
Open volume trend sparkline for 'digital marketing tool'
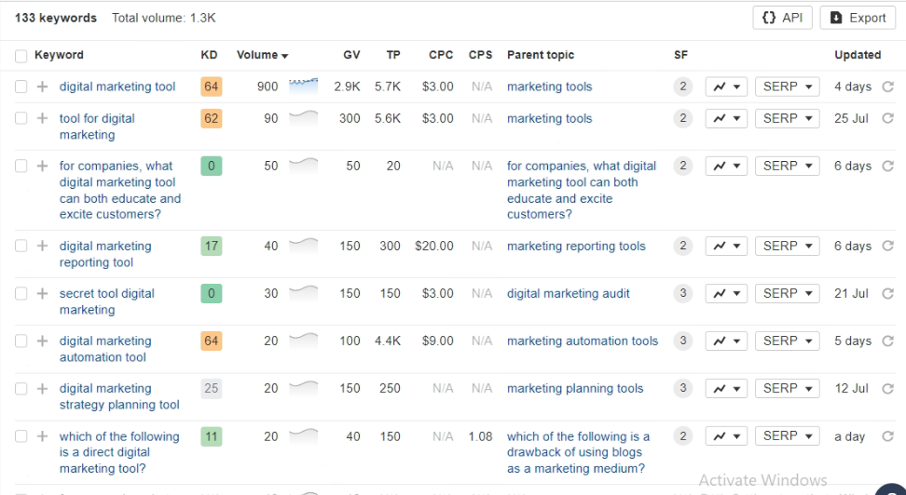click(x=303, y=86)
